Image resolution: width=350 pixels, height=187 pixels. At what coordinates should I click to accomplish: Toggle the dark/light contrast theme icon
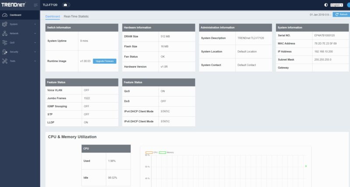(326, 5)
